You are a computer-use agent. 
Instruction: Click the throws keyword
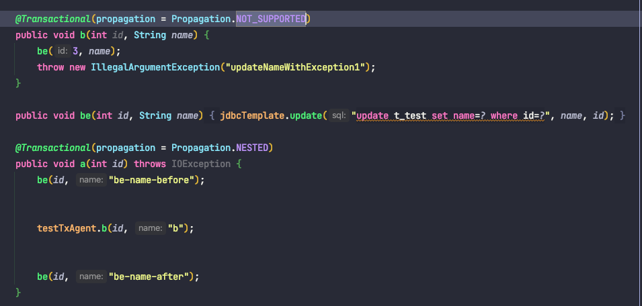[150, 164]
